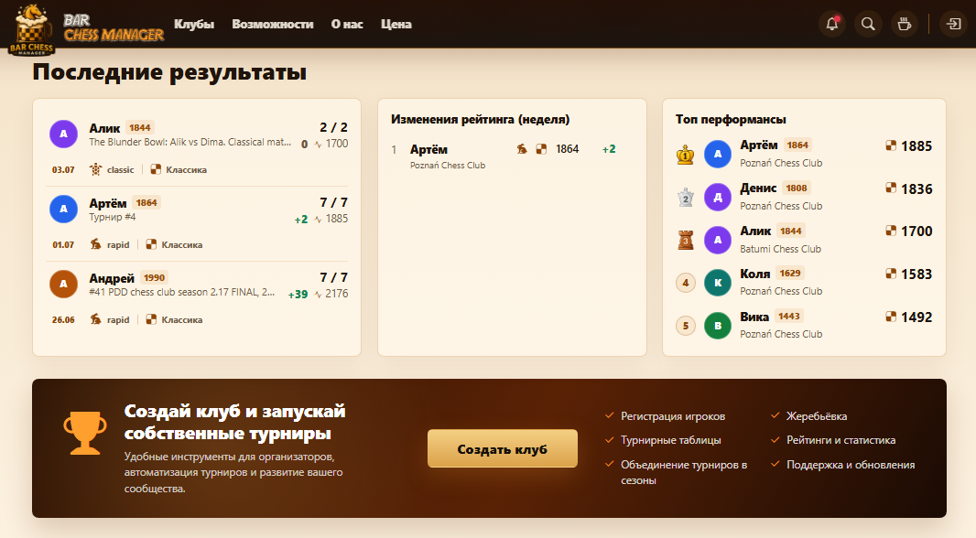Viewport: 976px width, 538px height.
Task: Open Андрей's name in latest results
Action: coord(112,278)
